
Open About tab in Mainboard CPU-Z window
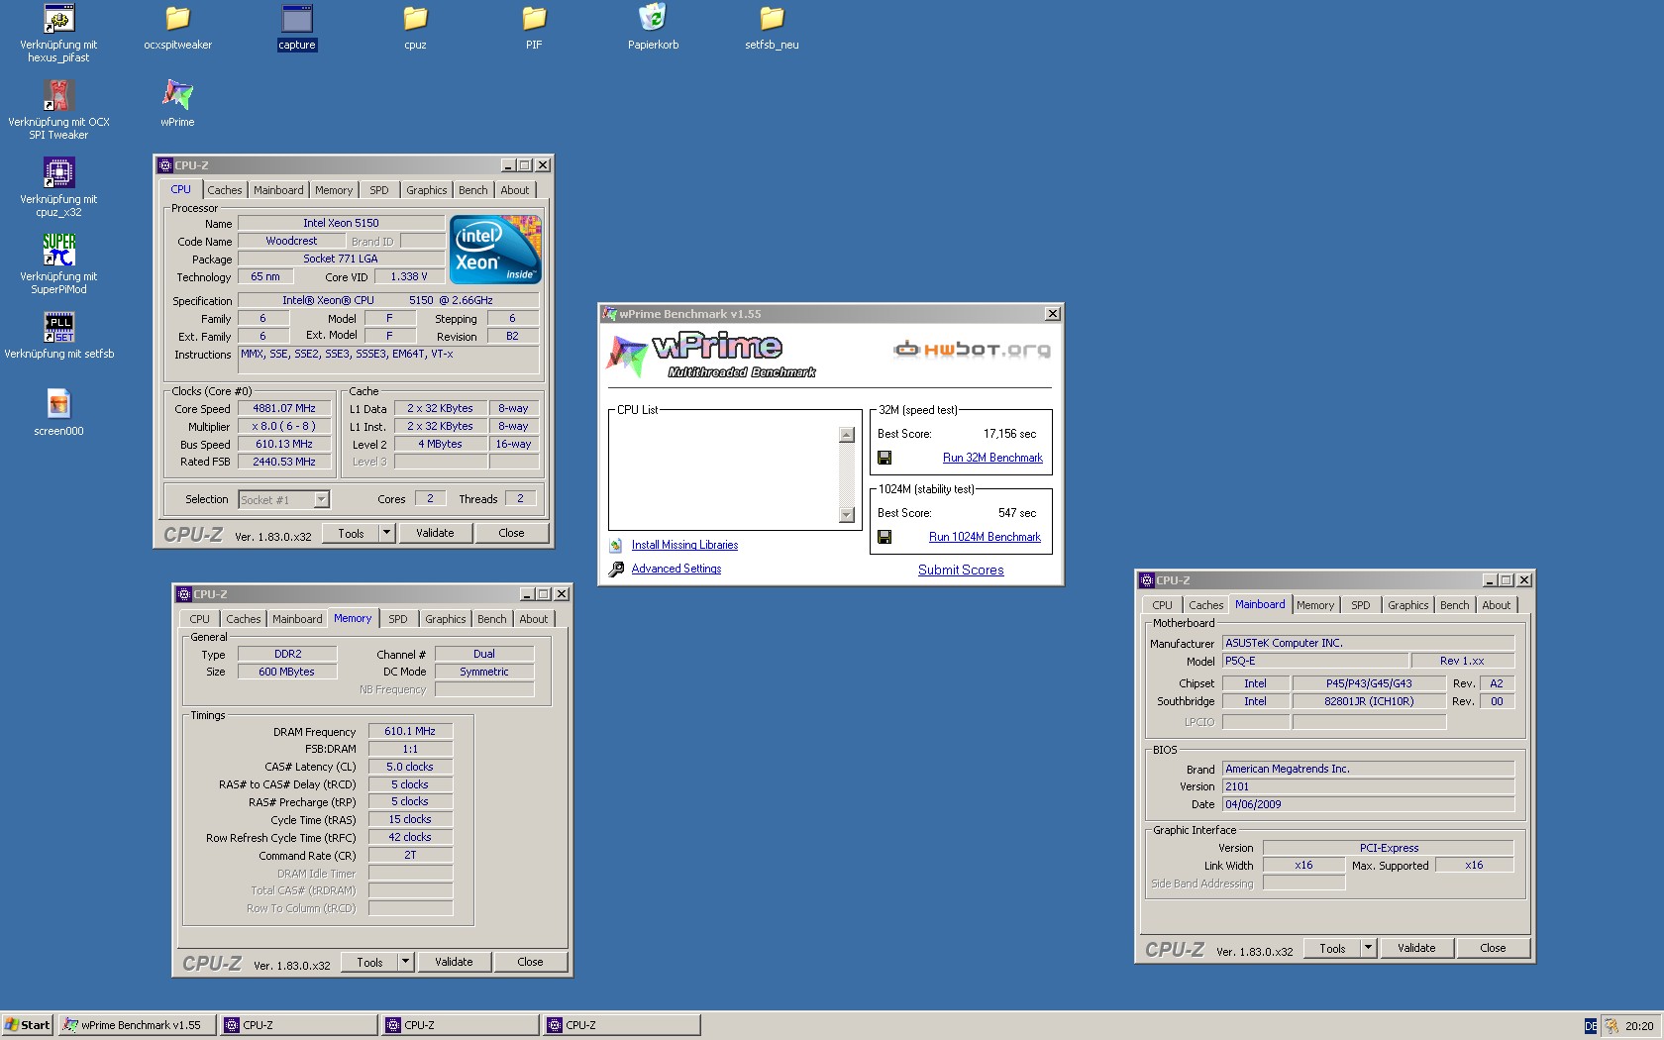tap(1497, 605)
